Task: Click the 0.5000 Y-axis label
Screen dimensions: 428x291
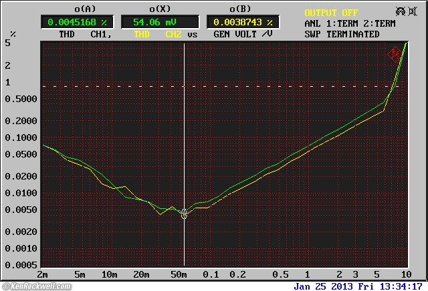Action: point(21,99)
